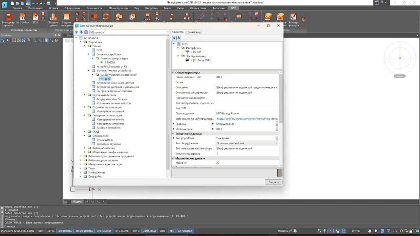The width and height of the screenshot is (420, 236).
Task: Click the pan hand icon in the status bar
Action: point(370,231)
